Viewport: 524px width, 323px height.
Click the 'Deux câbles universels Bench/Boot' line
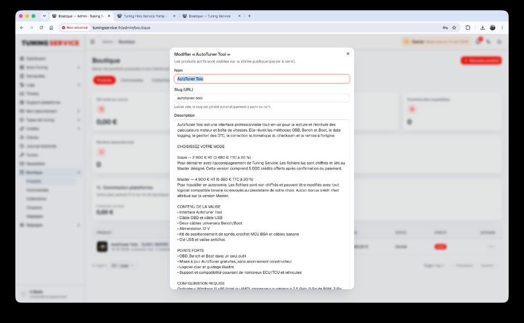(209, 223)
